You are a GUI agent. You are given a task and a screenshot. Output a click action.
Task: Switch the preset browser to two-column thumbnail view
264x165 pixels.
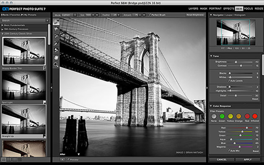coord(9,160)
